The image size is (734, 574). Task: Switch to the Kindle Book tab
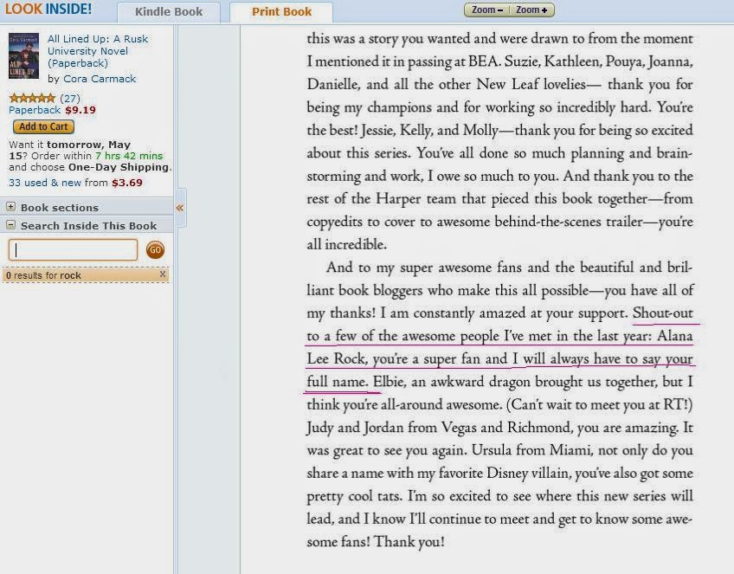(169, 12)
